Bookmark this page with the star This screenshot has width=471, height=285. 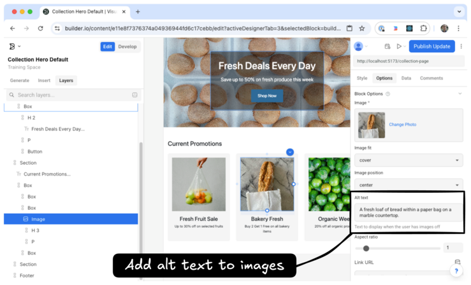[362, 29]
